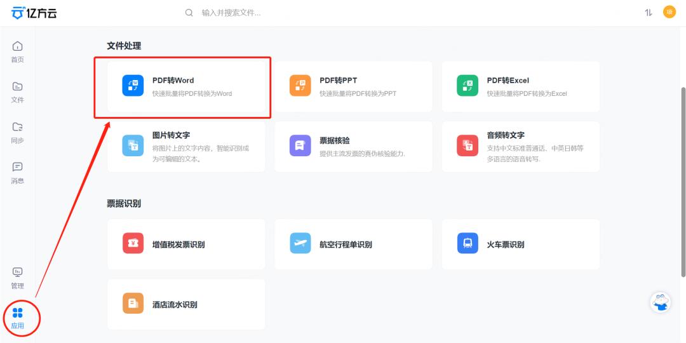Click the 文件处理 section heading
Viewport: 686px width, 343px height.
124,46
